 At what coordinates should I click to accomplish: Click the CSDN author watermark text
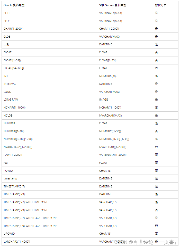(x=146, y=242)
